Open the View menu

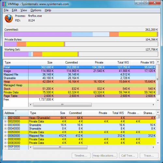tap(24, 10)
